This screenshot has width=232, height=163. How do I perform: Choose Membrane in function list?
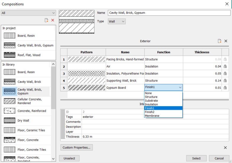coord(163,116)
